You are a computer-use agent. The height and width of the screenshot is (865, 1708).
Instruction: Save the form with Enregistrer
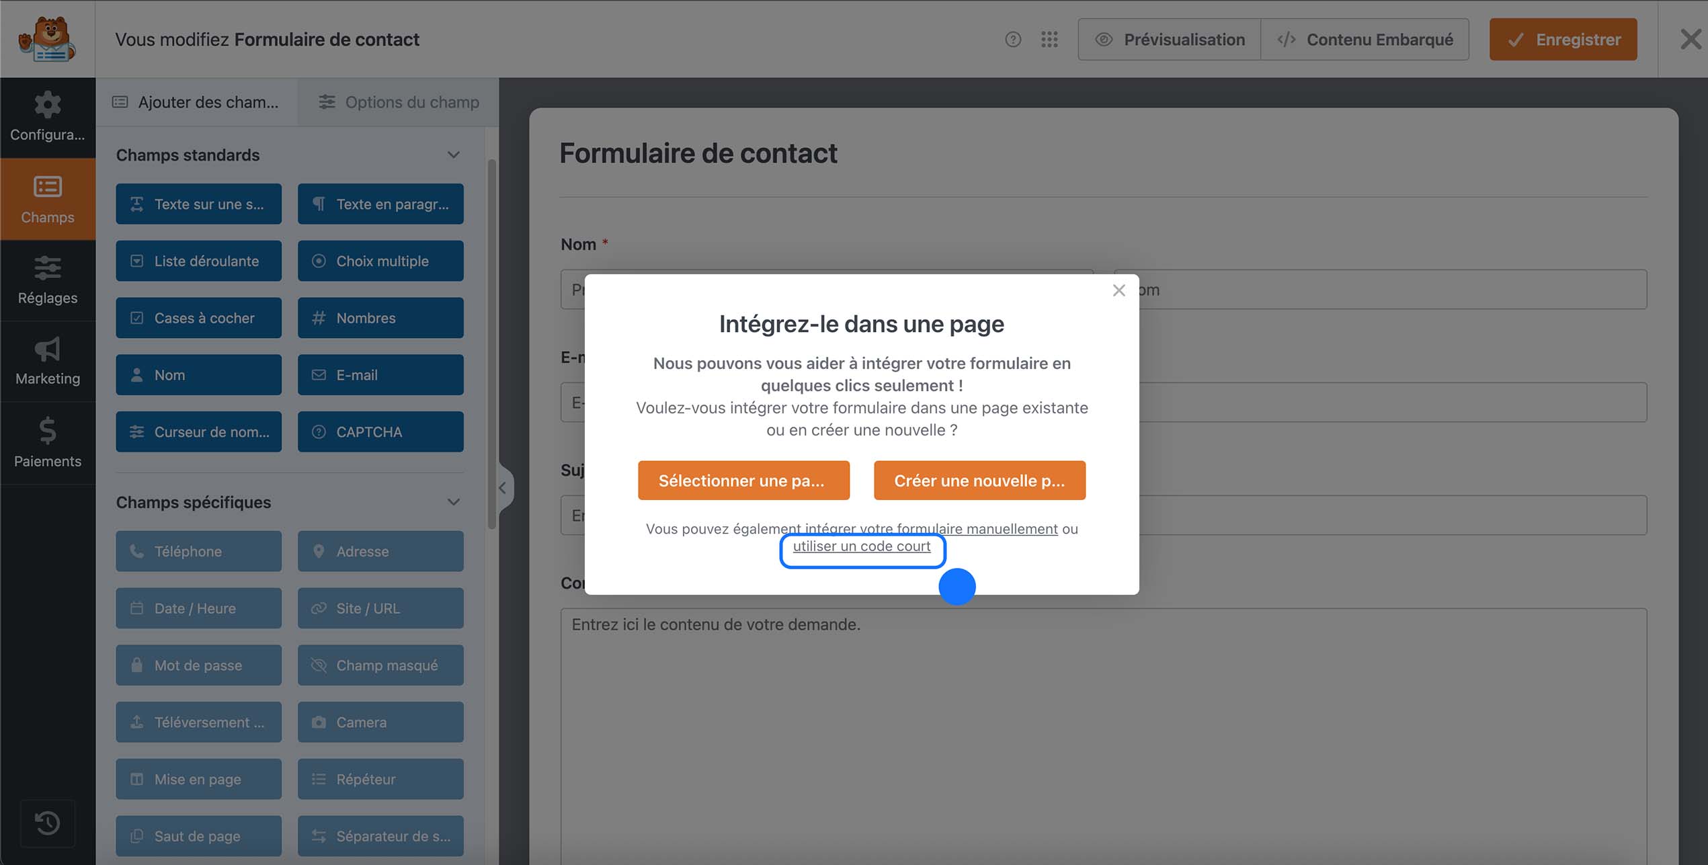(x=1563, y=39)
